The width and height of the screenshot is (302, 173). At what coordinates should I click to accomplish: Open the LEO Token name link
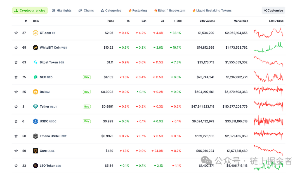(x=50, y=166)
